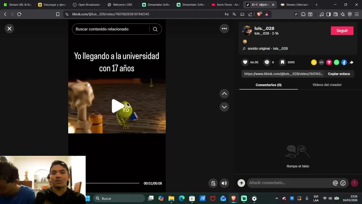
Task: Open Brave Shields lion icon
Action: click(259, 14)
